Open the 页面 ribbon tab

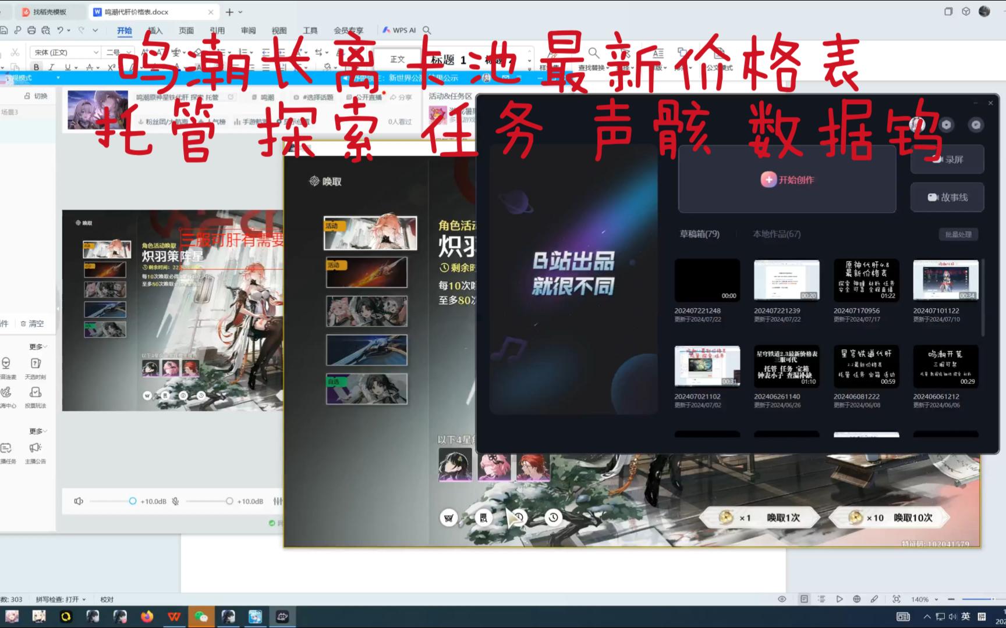[x=186, y=31]
